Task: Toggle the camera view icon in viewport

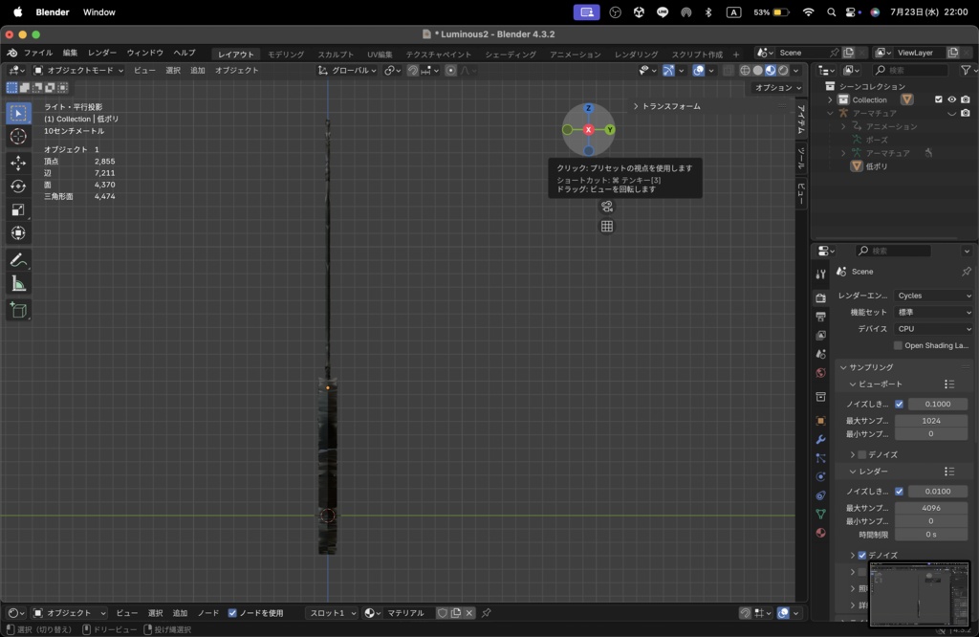Action: click(x=606, y=207)
